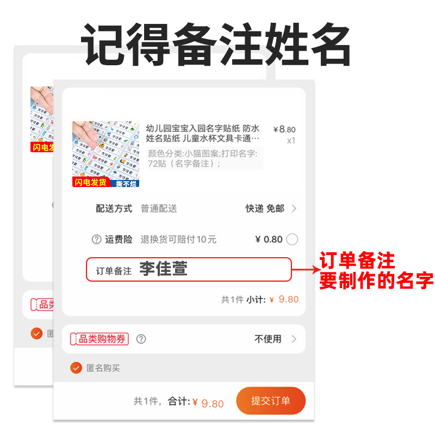Click the background card's 闪电发货 badge
Screen dimensions: 435x435
pos(42,147)
